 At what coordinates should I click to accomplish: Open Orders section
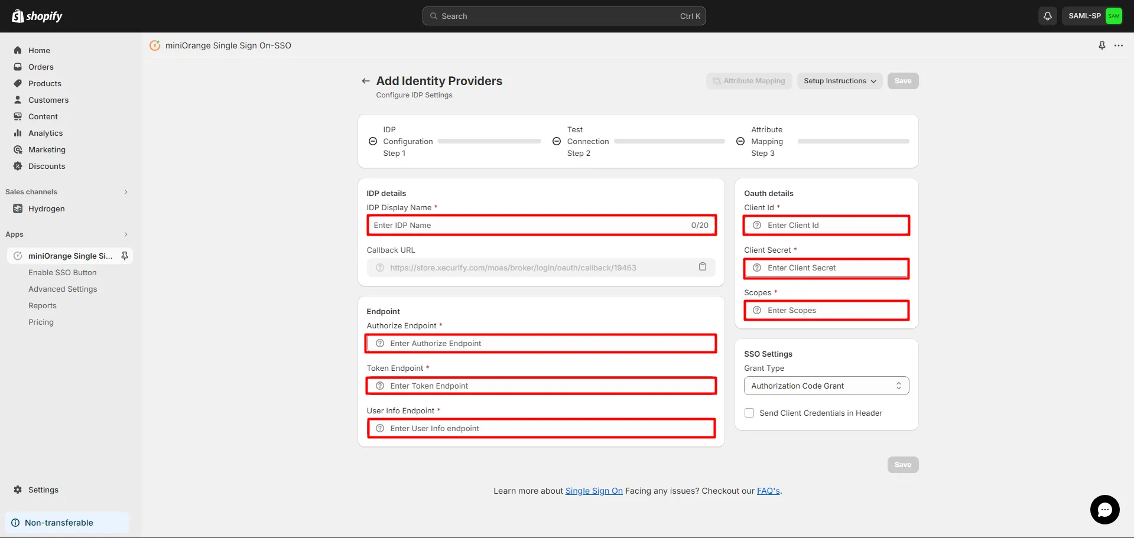click(41, 67)
